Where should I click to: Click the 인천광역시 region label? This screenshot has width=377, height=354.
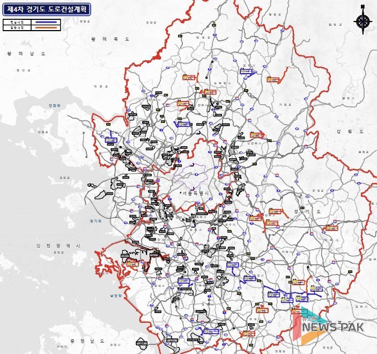coord(58,245)
